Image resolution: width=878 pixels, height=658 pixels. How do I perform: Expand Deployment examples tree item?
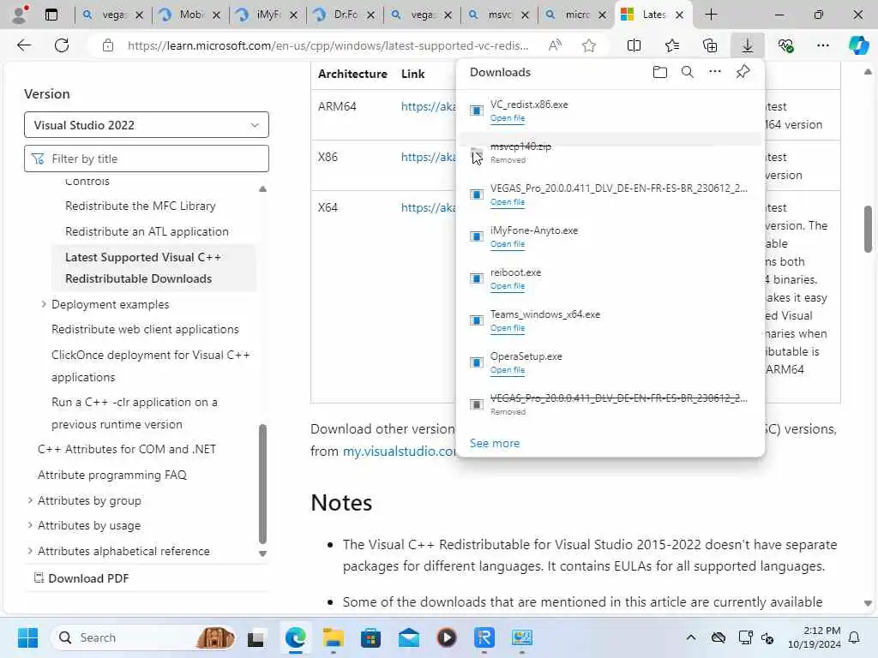click(44, 304)
